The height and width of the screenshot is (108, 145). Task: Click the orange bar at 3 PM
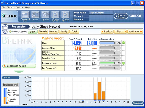click(x=95, y=97)
